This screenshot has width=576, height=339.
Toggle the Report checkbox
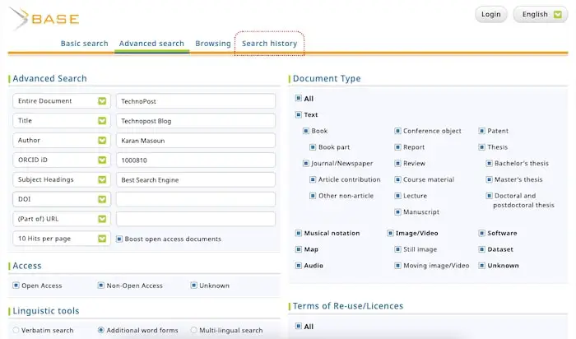[x=397, y=147]
